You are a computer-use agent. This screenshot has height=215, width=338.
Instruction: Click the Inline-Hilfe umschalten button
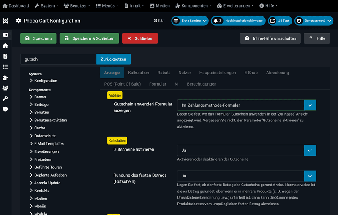click(271, 38)
